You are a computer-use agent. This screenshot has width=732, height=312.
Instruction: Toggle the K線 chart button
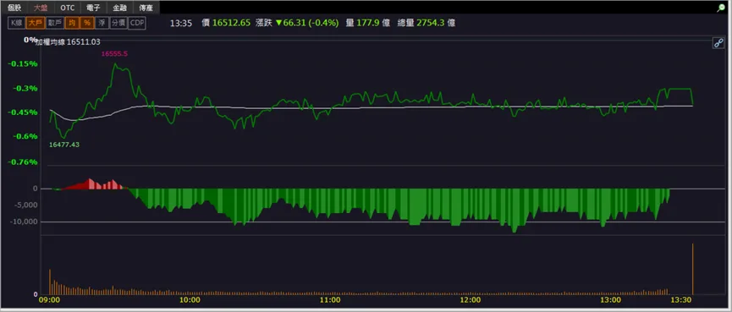[16, 23]
